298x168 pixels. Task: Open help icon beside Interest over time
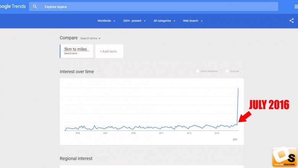[x=99, y=72]
